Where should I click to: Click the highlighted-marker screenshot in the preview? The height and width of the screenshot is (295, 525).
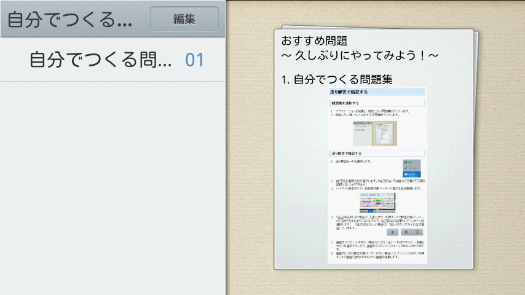[x=377, y=203]
